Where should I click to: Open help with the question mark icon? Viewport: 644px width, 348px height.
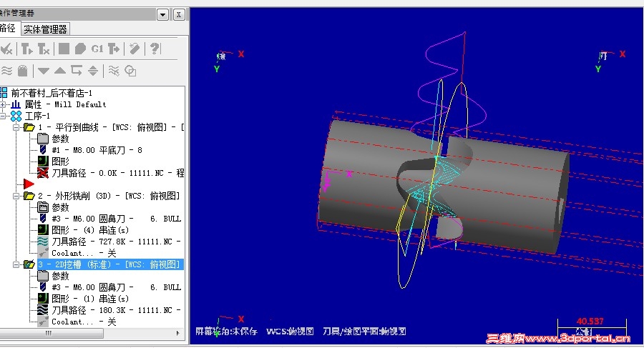click(x=155, y=49)
